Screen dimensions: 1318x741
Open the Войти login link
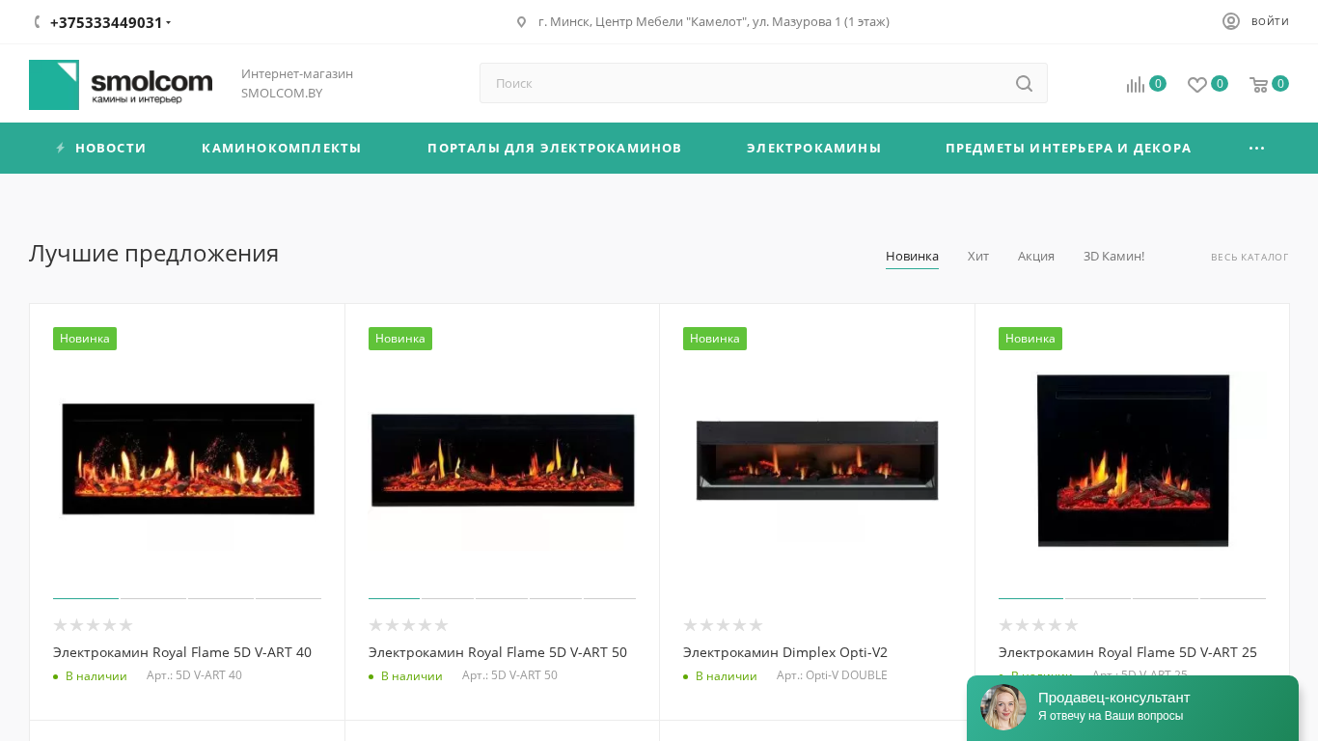(x=1270, y=21)
